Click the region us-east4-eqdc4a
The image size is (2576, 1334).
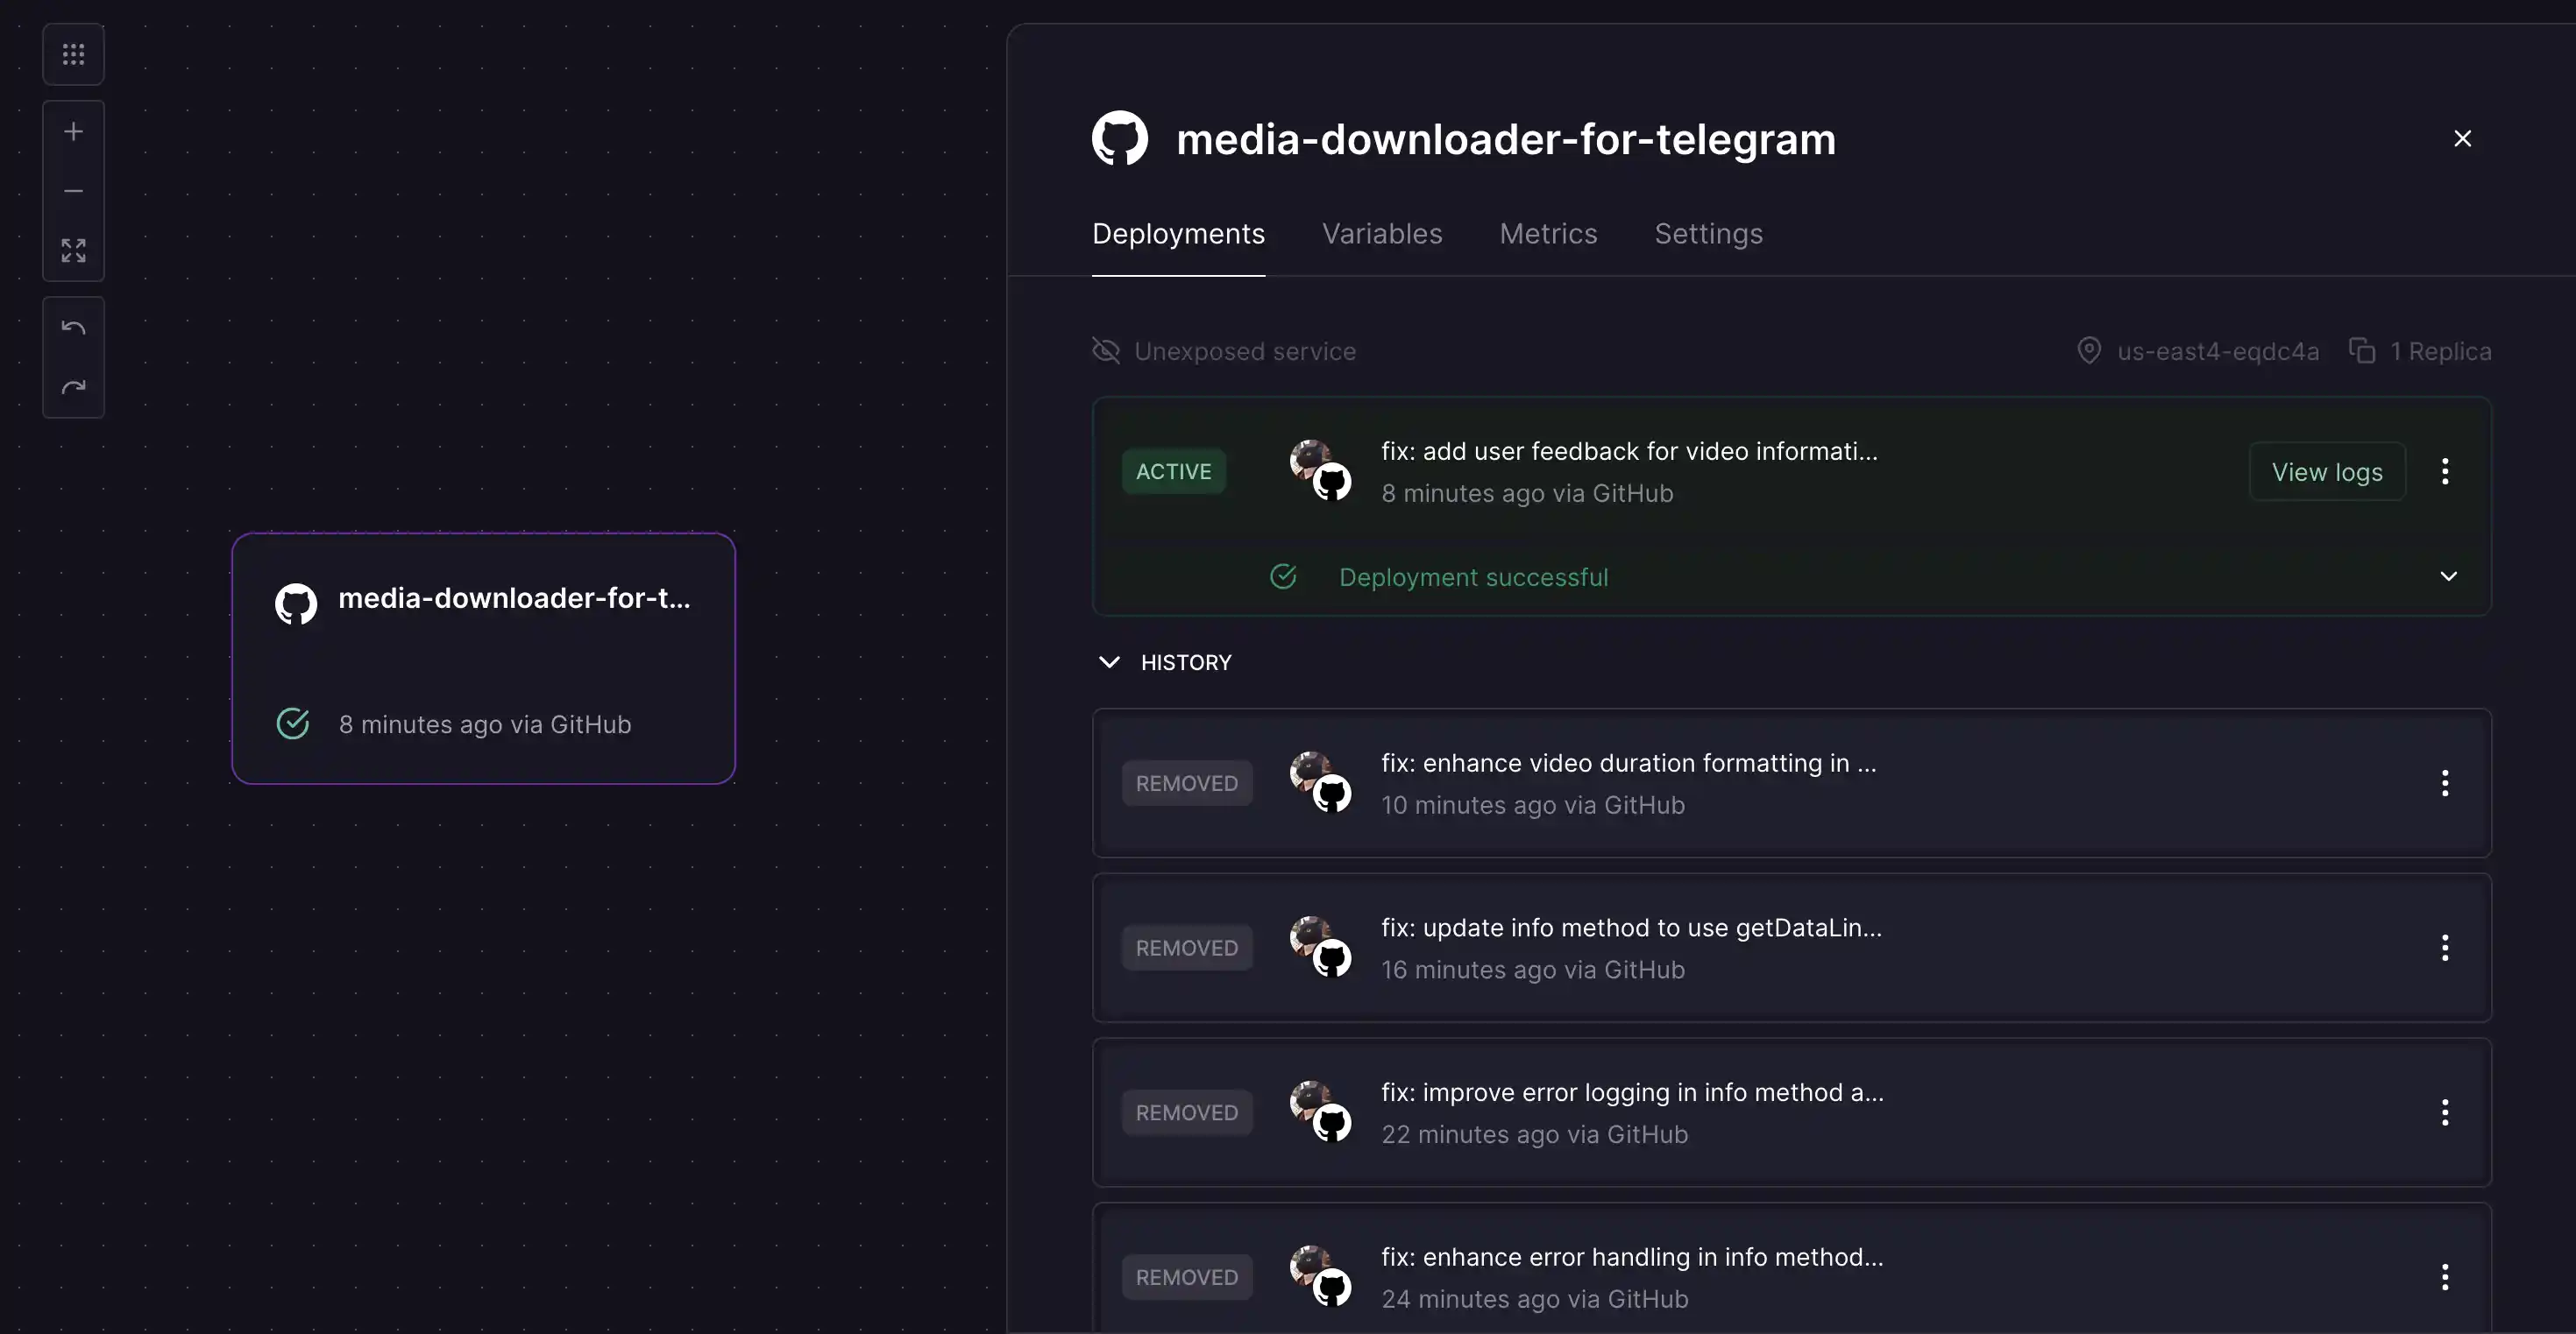(2217, 350)
